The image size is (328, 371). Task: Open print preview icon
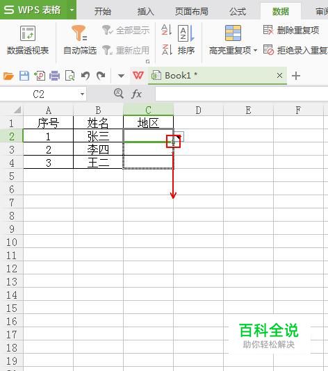[69, 76]
